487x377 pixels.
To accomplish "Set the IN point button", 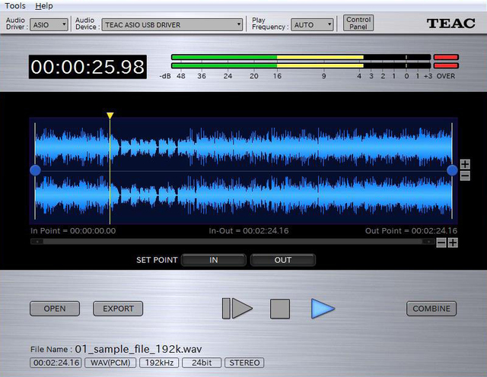I will 214,260.
